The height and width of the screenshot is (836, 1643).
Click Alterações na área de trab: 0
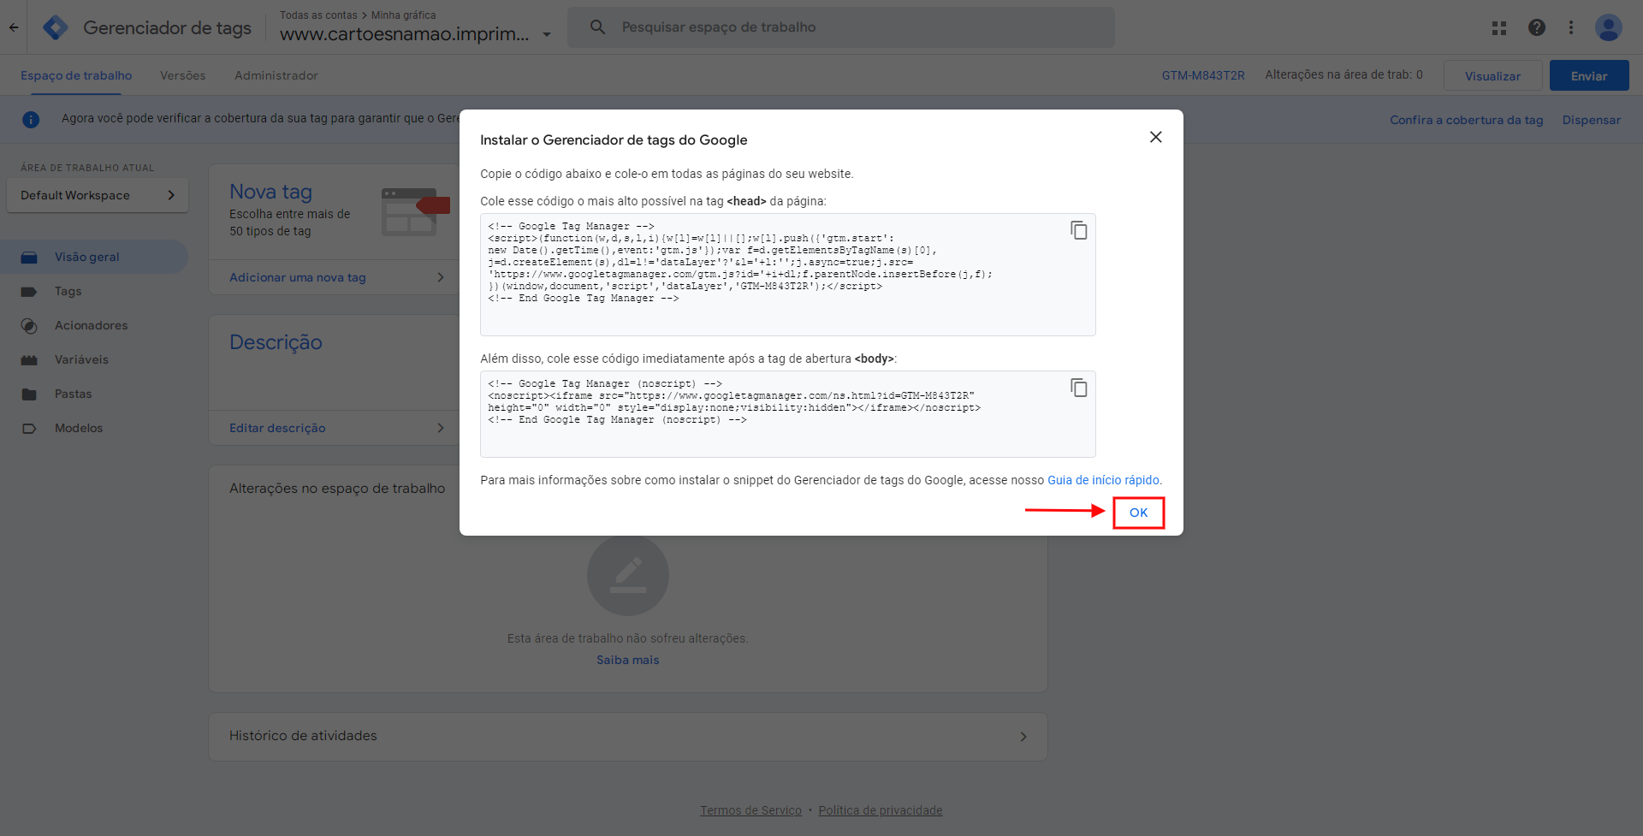[1344, 74]
